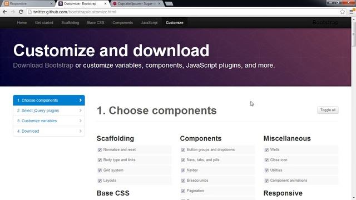Go back with the browser back arrow
This screenshot has width=356, height=200.
point(5,12)
